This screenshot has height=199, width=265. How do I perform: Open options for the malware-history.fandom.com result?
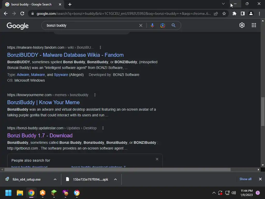(100, 48)
